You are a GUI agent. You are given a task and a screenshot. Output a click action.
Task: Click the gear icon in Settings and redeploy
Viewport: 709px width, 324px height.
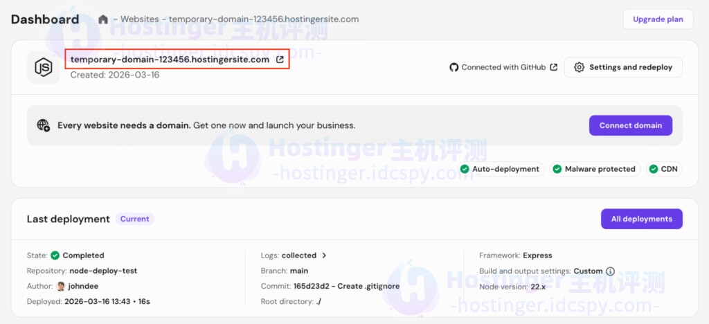coord(580,67)
